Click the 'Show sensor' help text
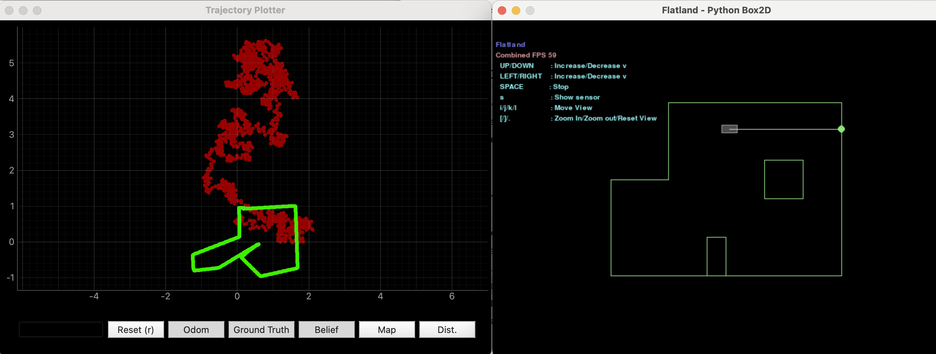Screen dimensions: 936x354 (577, 97)
